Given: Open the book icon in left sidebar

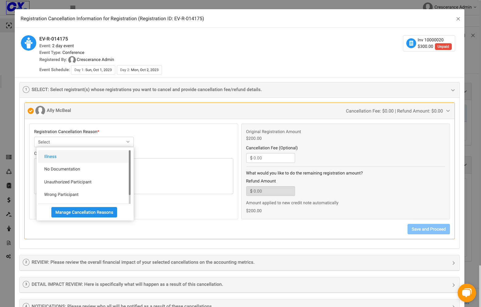Looking at the screenshot, I should [x=9, y=186].
